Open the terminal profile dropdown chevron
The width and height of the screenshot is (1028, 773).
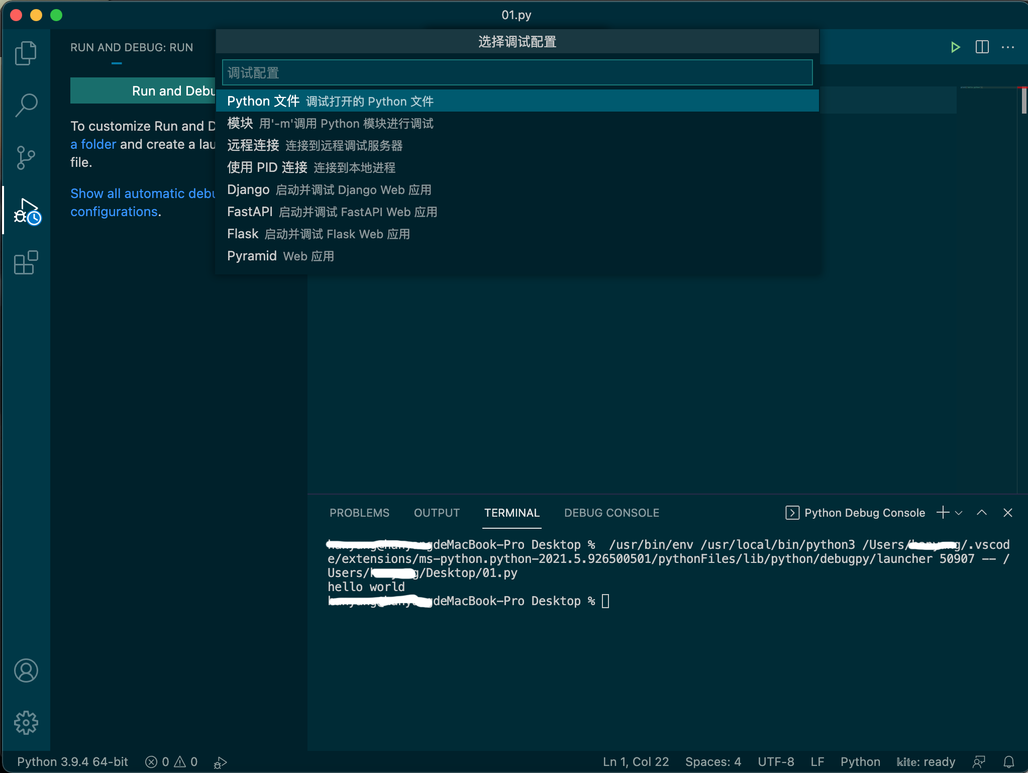(959, 513)
